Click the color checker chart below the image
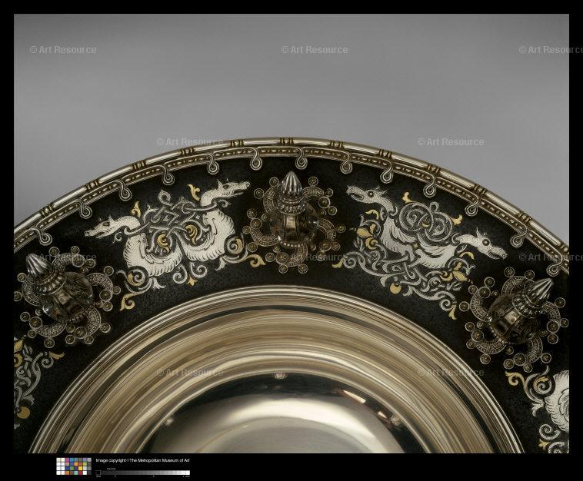583x481 pixels. [74, 466]
